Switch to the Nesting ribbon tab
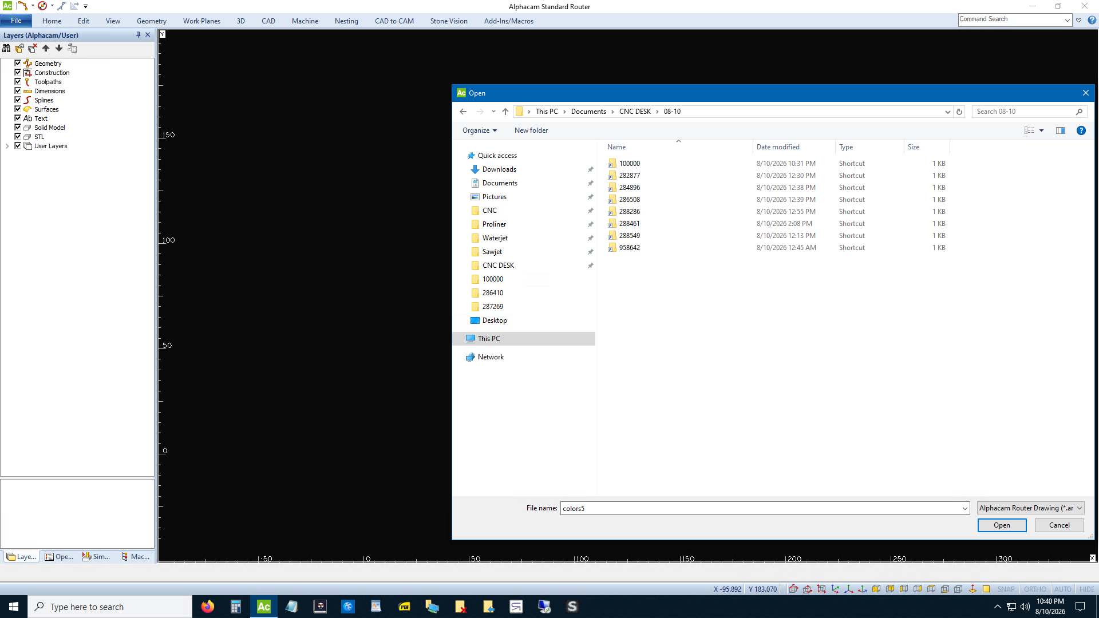Image resolution: width=1099 pixels, height=618 pixels. pyautogui.click(x=346, y=21)
